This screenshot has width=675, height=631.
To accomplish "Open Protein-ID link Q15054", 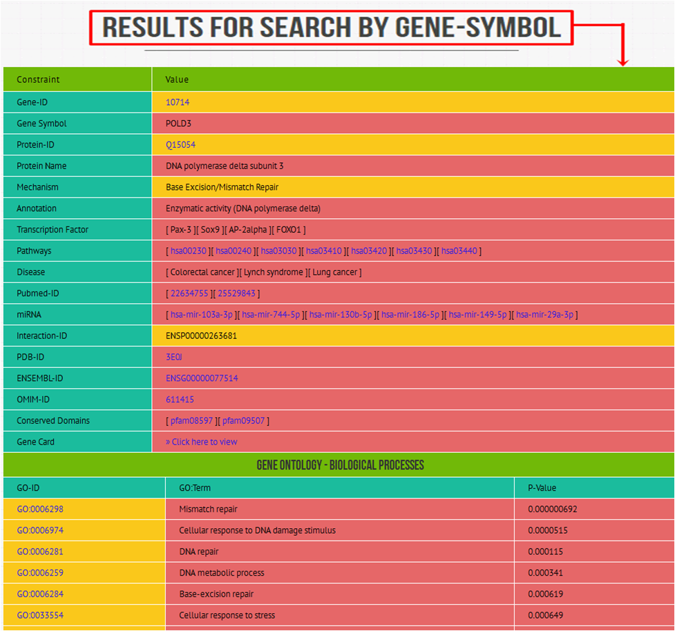I will (x=180, y=145).
